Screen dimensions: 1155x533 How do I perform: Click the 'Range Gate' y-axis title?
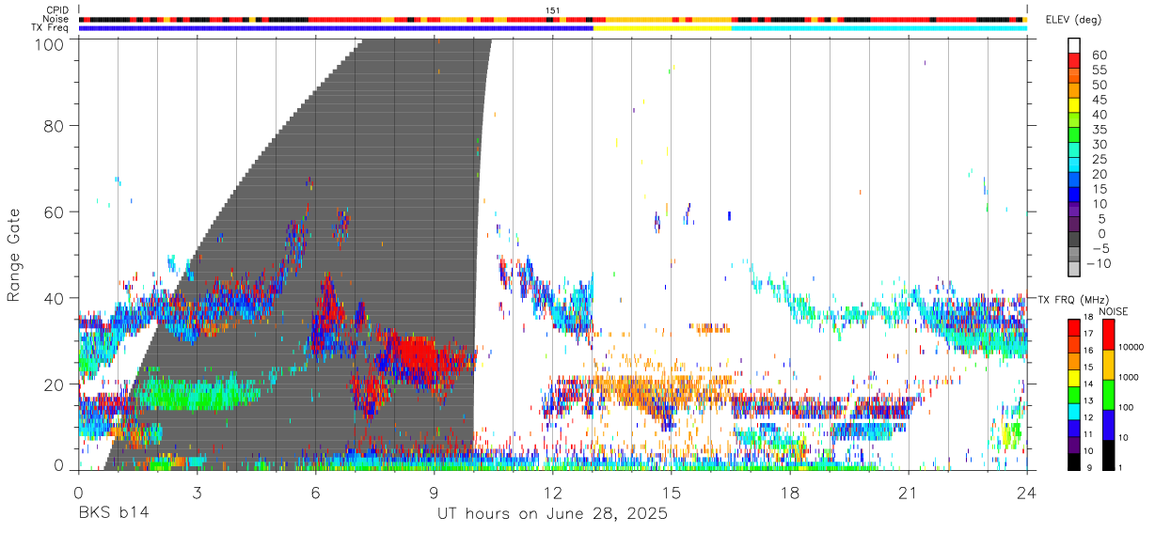click(x=14, y=255)
